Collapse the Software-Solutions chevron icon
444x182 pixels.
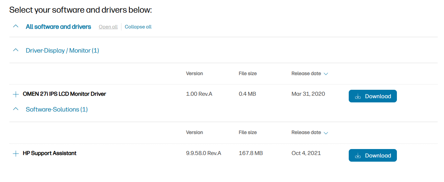pyautogui.click(x=15, y=109)
